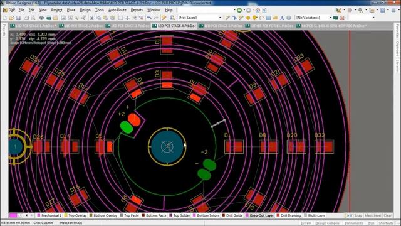This screenshot has width=401, height=226.
Task: Open the System panel button
Action: click(x=306, y=223)
